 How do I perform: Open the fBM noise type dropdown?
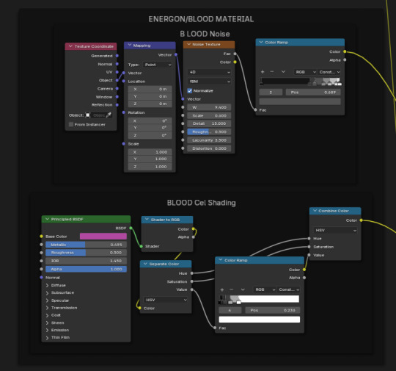pyautogui.click(x=209, y=82)
